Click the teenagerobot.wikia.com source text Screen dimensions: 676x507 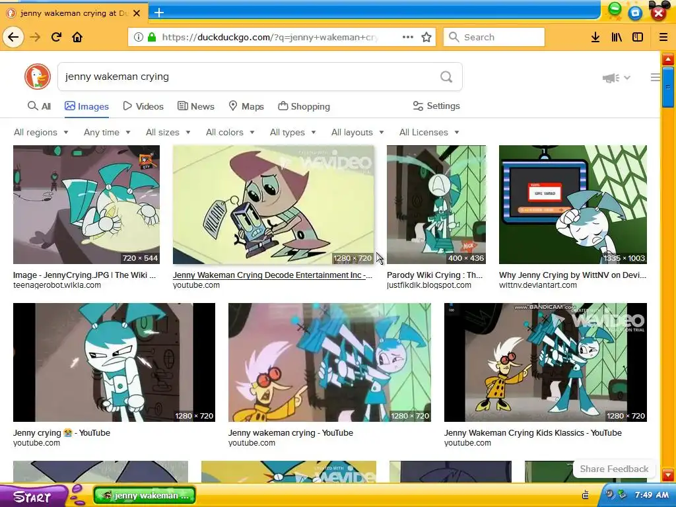point(57,285)
